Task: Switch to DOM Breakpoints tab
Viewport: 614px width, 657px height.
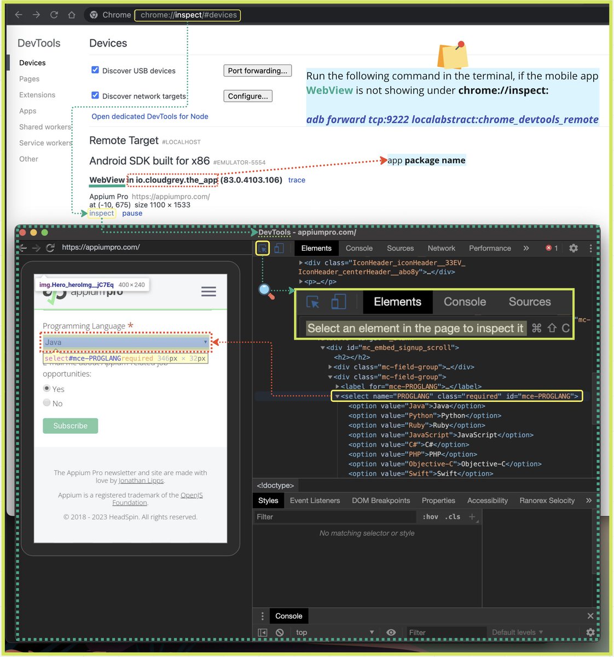Action: pyautogui.click(x=381, y=500)
